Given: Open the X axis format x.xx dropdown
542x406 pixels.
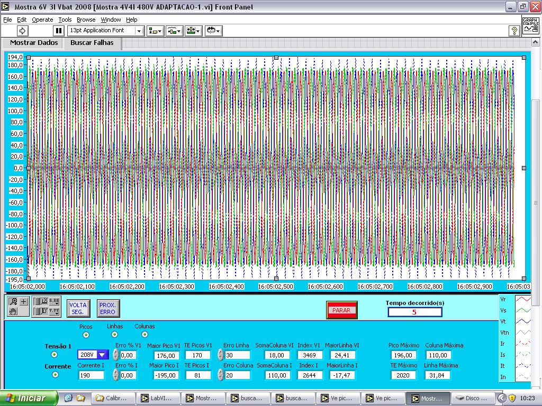Looking at the screenshot, I should pyautogui.click(x=55, y=301).
